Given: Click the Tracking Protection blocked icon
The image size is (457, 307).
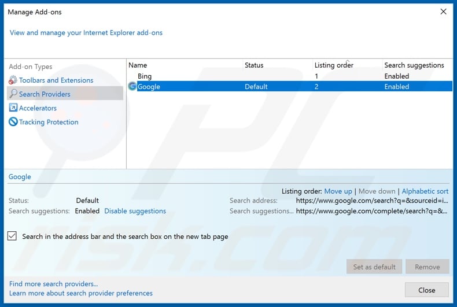Looking at the screenshot, I should (x=13, y=122).
